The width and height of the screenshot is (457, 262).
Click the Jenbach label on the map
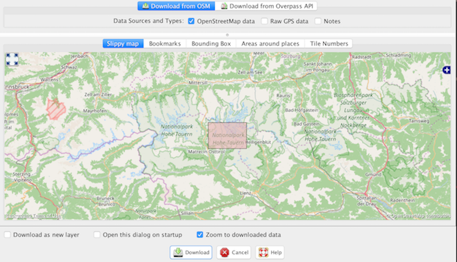[79, 56]
